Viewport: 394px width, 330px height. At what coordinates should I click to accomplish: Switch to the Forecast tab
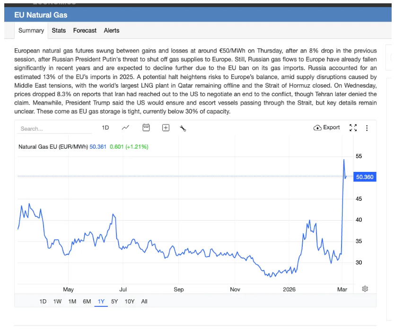tap(85, 30)
